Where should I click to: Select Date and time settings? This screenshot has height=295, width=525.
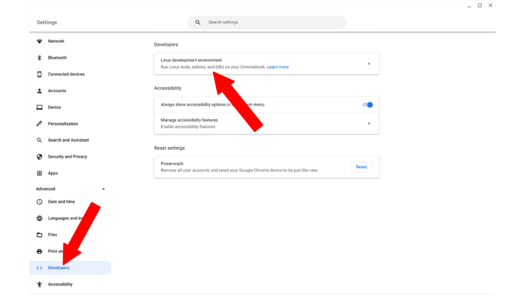61,202
